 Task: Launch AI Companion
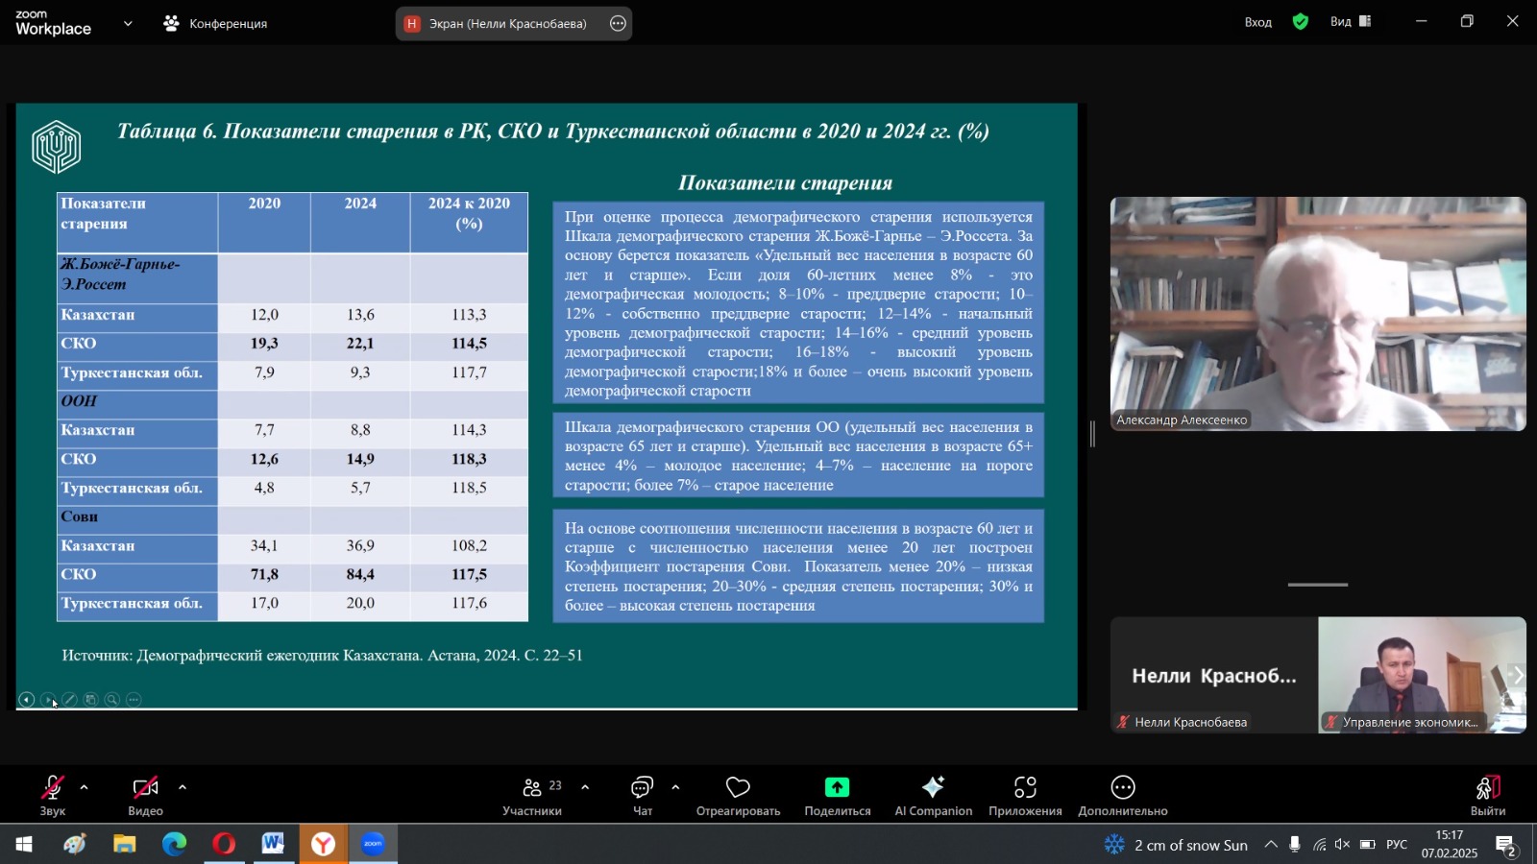[933, 795]
